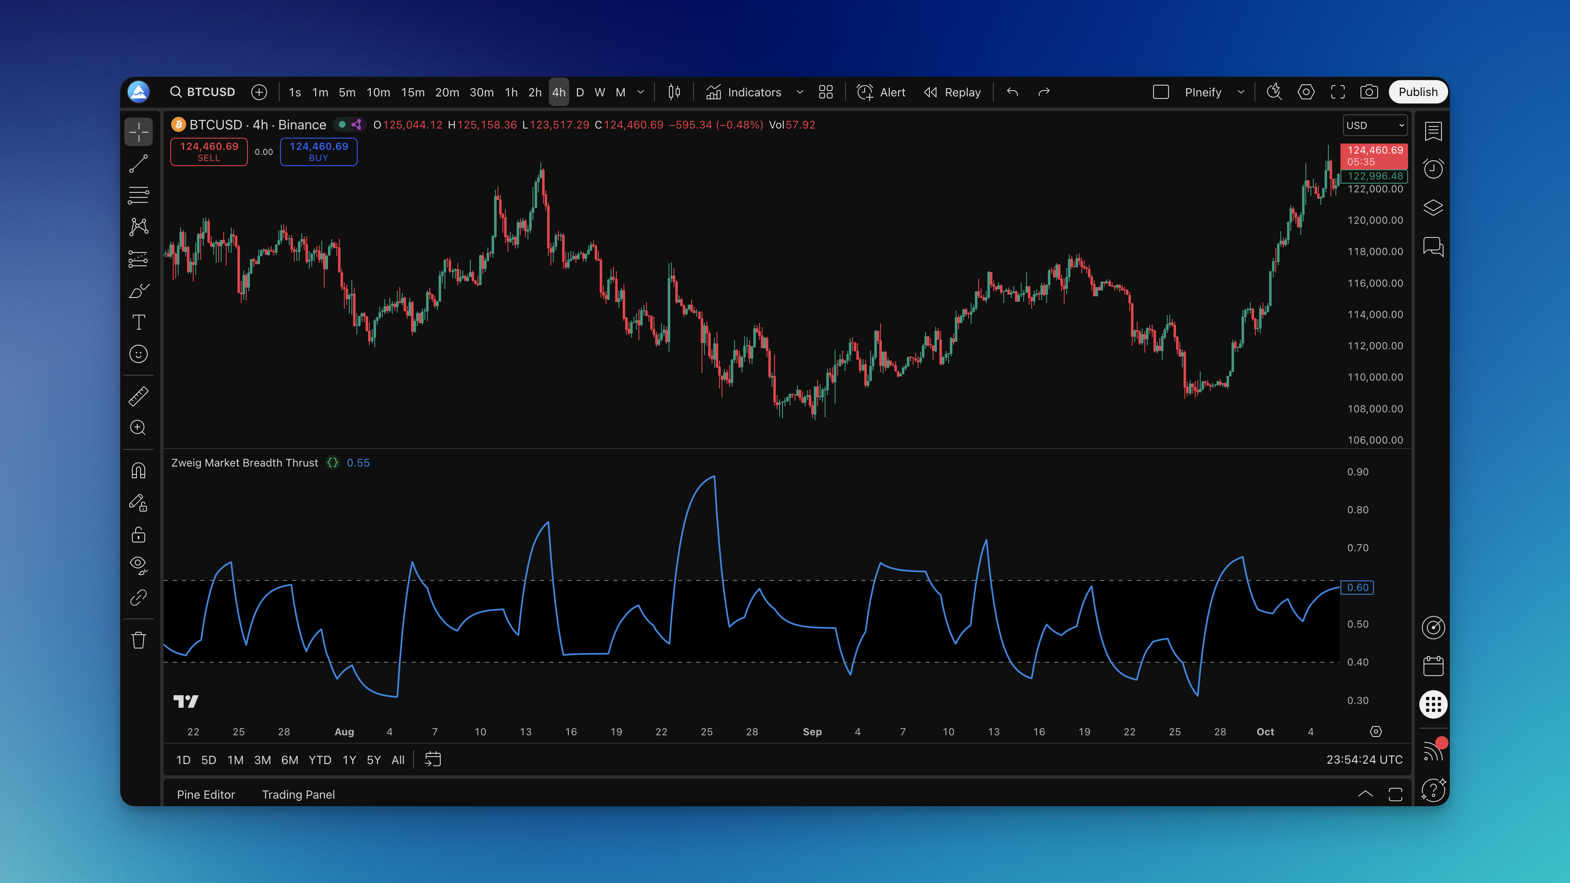Toggle the magnet snap mode
This screenshot has width=1570, height=883.
[139, 470]
